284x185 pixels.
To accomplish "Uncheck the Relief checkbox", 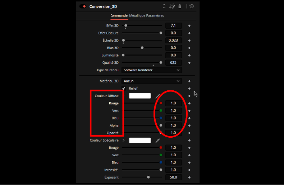I will pyautogui.click(x=124, y=88).
